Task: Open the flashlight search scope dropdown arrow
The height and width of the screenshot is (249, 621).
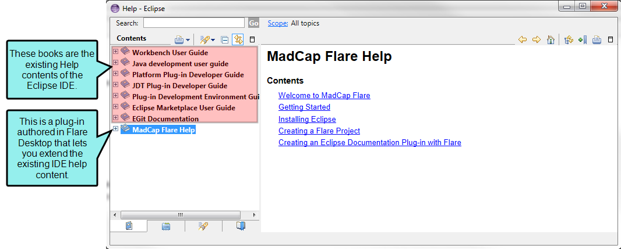Action: [213, 40]
